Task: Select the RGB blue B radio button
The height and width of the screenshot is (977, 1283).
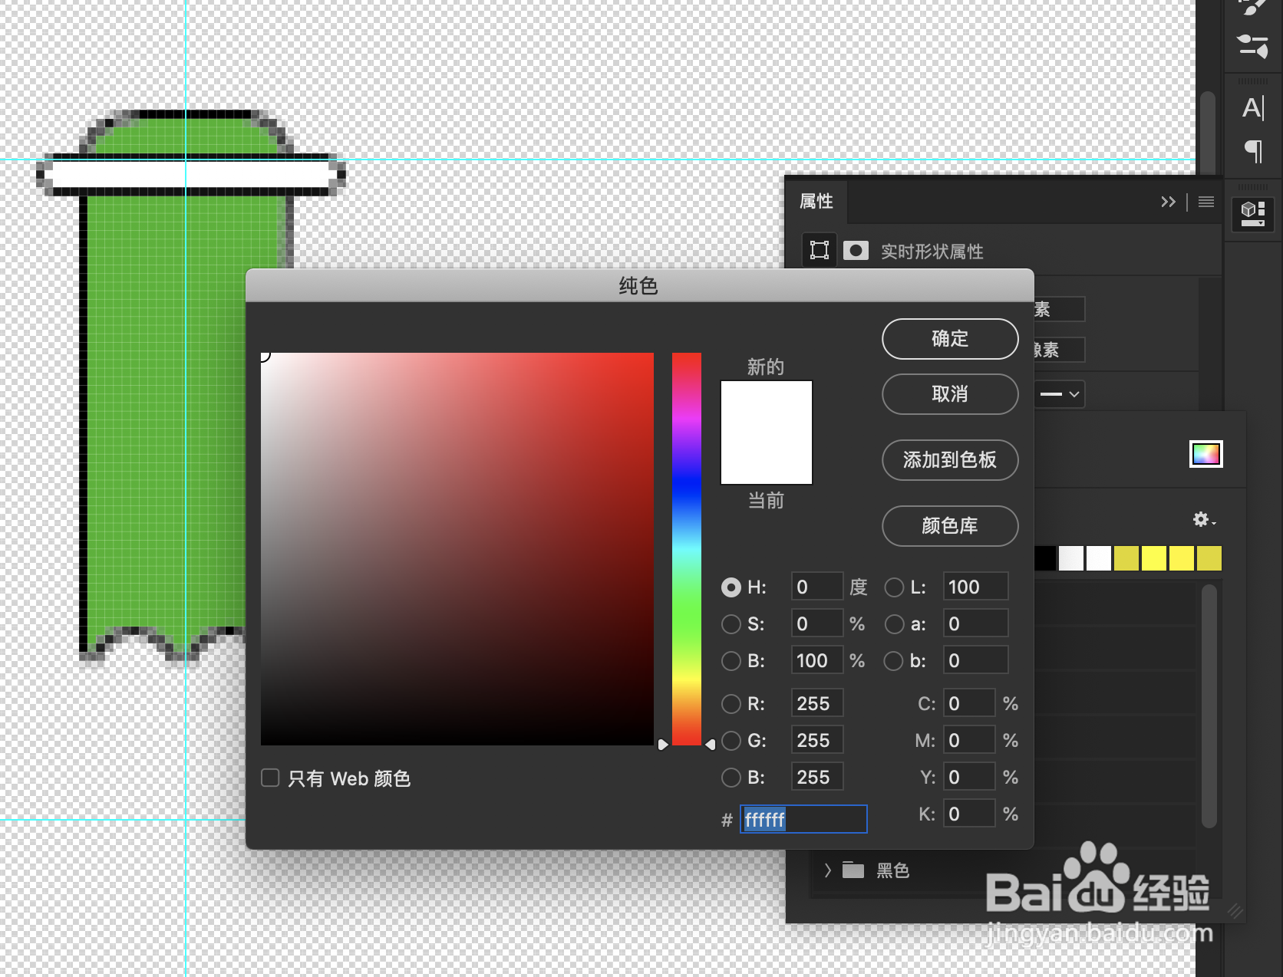Action: pyautogui.click(x=731, y=778)
